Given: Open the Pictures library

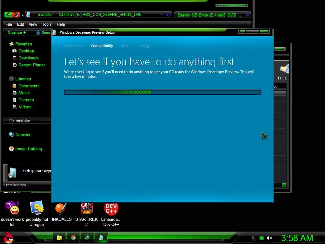Looking at the screenshot, I should [26, 100].
